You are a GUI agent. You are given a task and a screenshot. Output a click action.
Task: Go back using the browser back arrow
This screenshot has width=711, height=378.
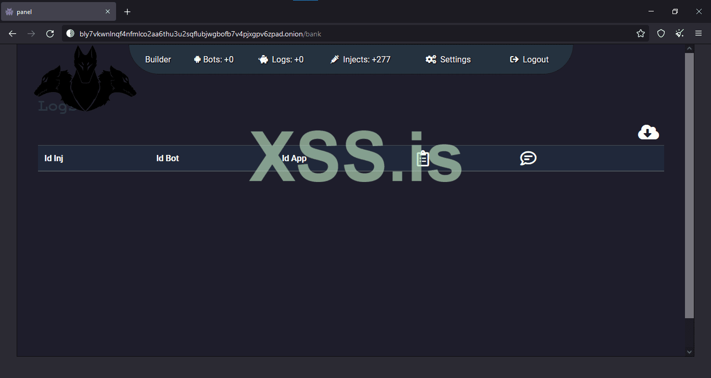pos(12,34)
